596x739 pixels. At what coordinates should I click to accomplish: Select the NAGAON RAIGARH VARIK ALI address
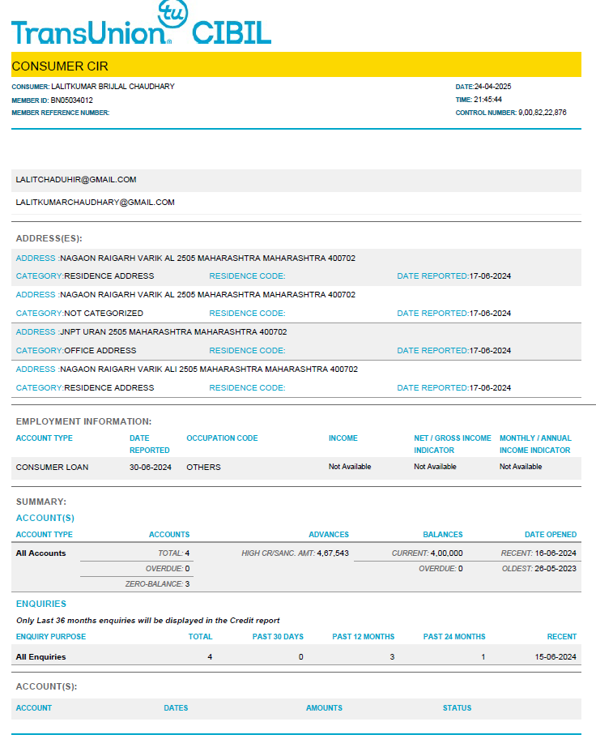[209, 369]
